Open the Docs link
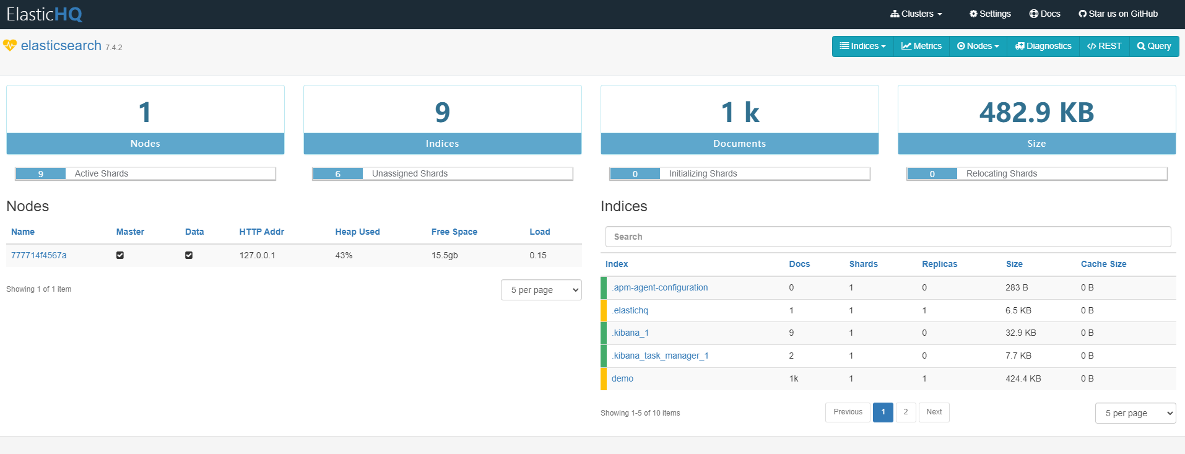 (x=1045, y=14)
